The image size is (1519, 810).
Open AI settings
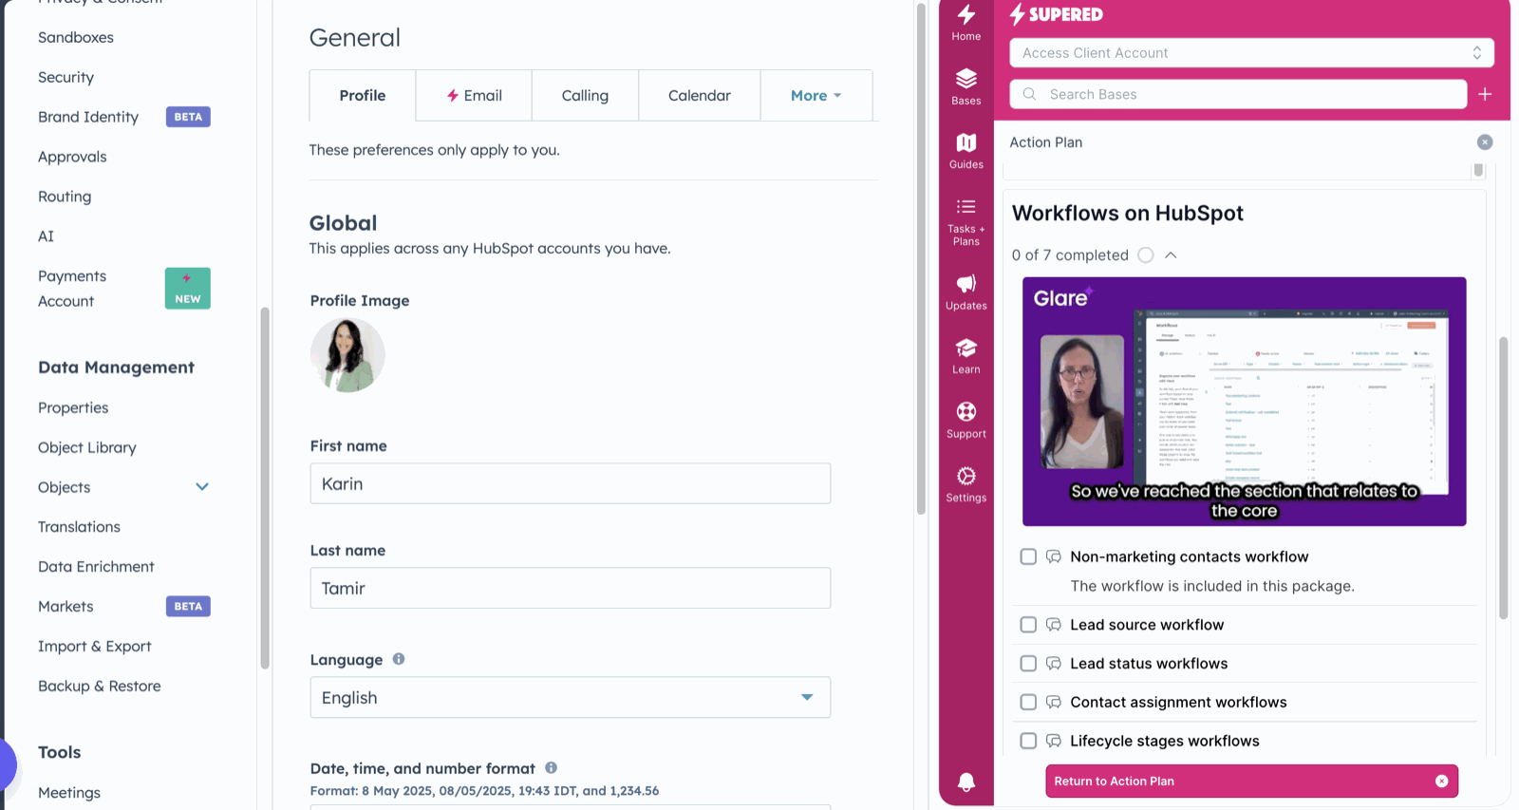pos(46,236)
